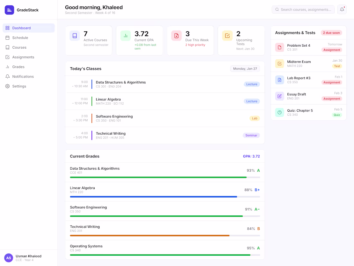
Task: Click the Active Courses book icon
Action: [x=75, y=36]
